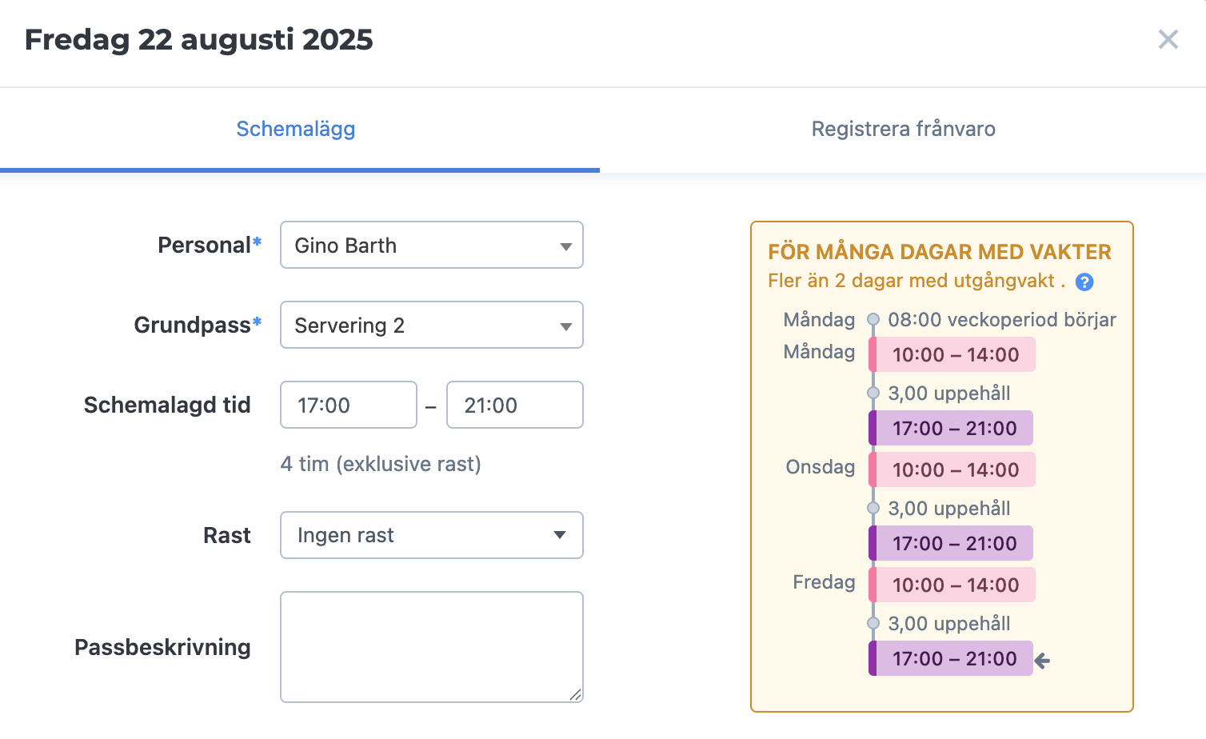The image size is (1206, 739).
Task: Select Friday's purple 17:00 – 21:00 shift
Action: (952, 659)
